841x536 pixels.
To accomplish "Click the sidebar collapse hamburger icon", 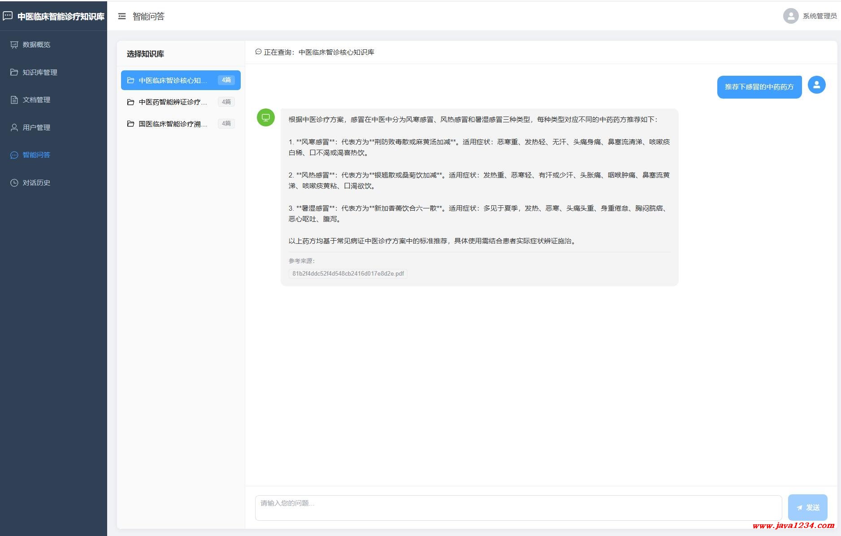I will point(122,16).
